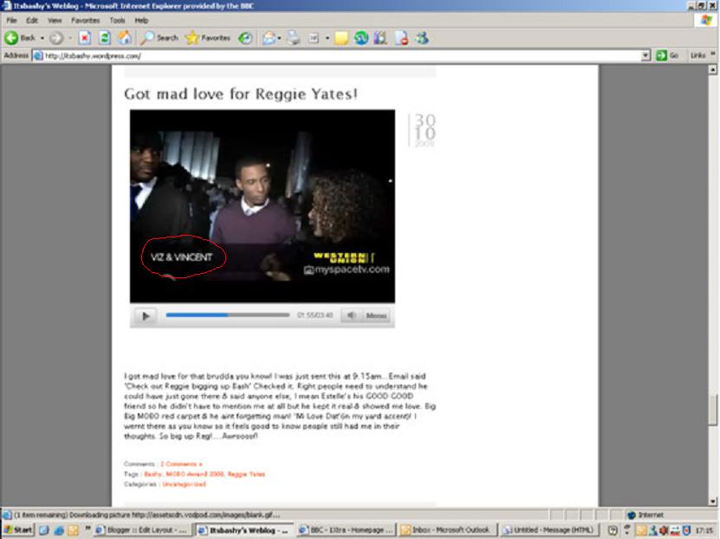
Task: Open the Favorites menu in menu bar
Action: (85, 20)
